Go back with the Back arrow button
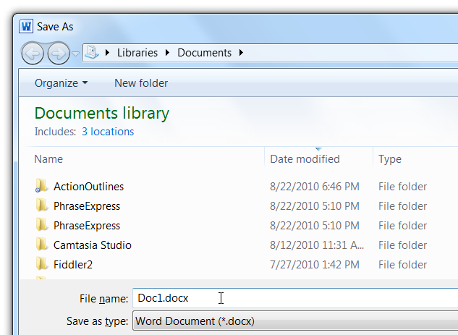The image size is (458, 335). [33, 53]
